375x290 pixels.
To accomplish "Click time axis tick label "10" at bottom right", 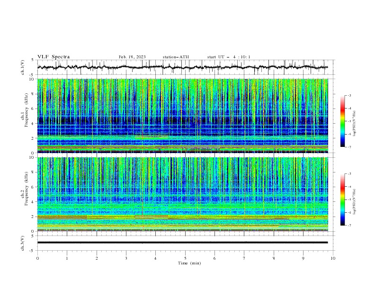I will 333,258.
